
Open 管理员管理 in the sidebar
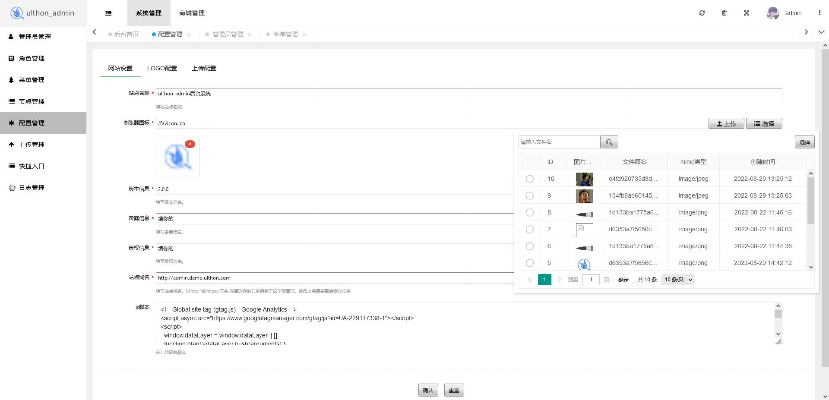[43, 37]
